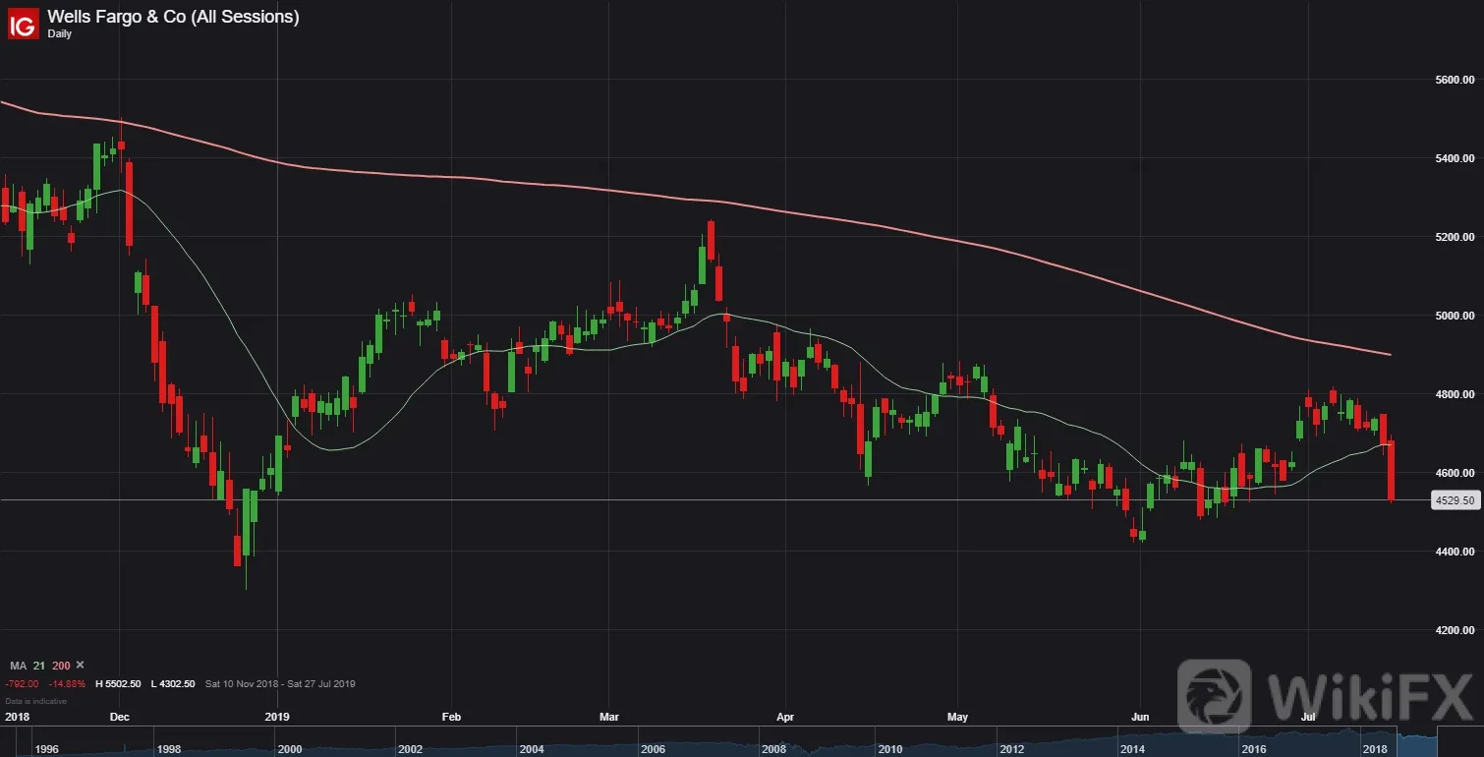Click the 21-period moving average value
The image size is (1484, 757).
point(39,666)
